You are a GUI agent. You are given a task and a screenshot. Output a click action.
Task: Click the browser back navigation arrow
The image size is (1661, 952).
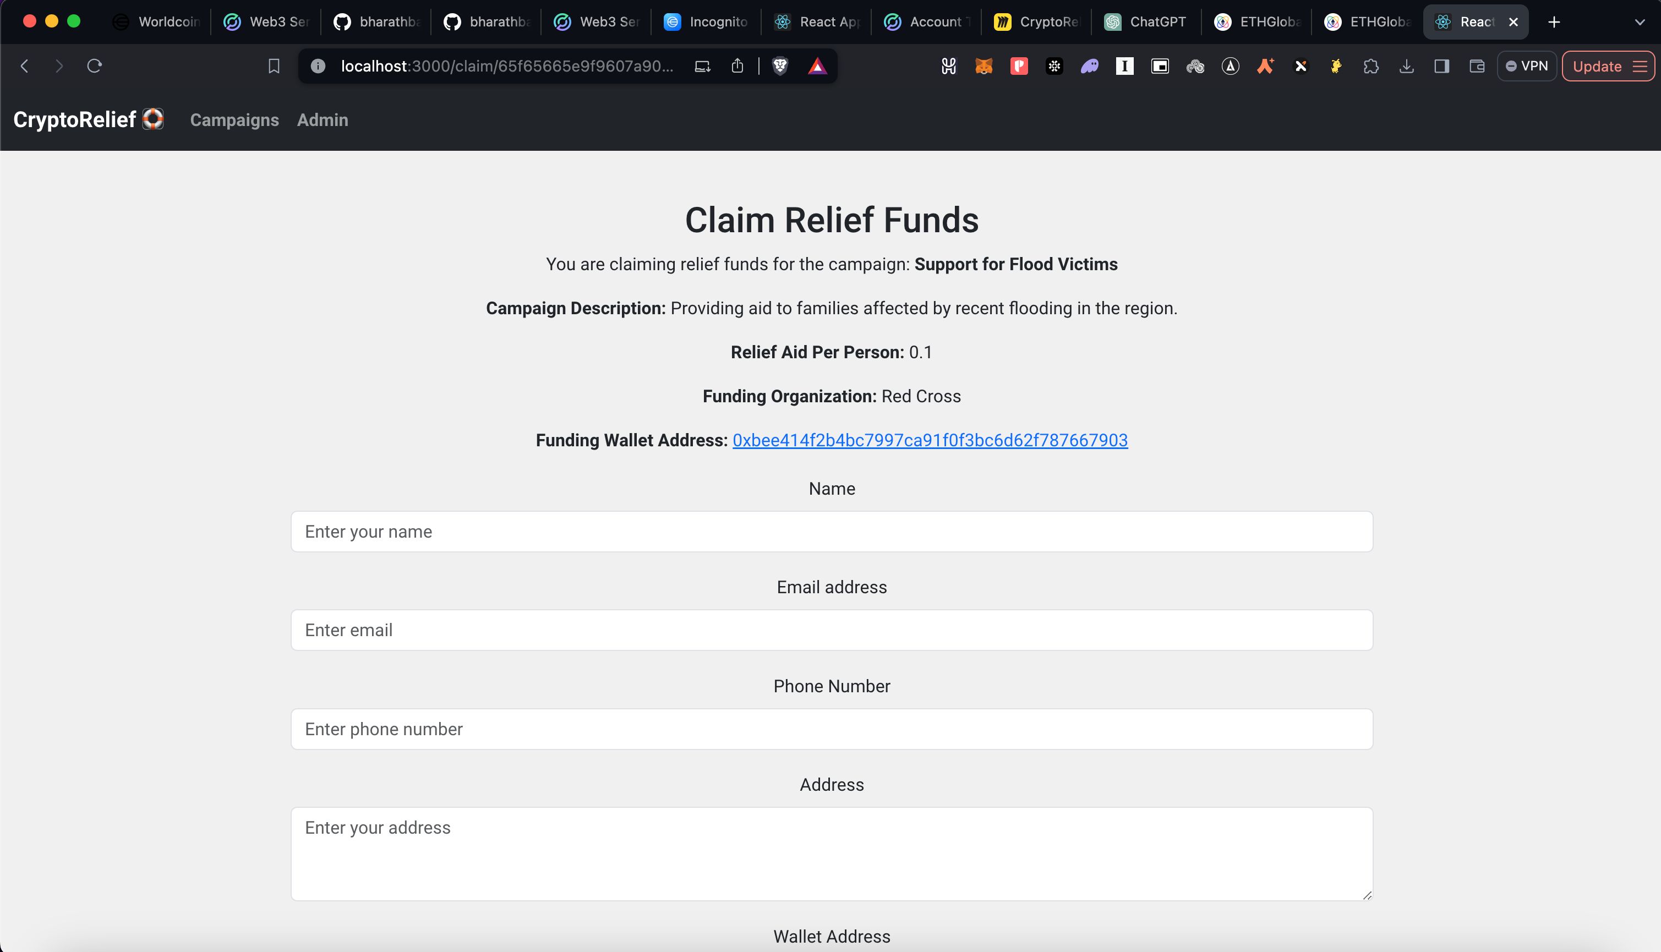[x=25, y=66]
